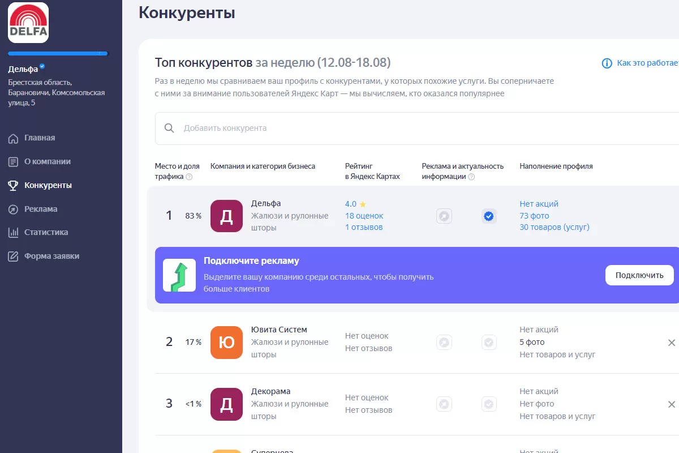Focus the Добавить конкурента search field

417,129
